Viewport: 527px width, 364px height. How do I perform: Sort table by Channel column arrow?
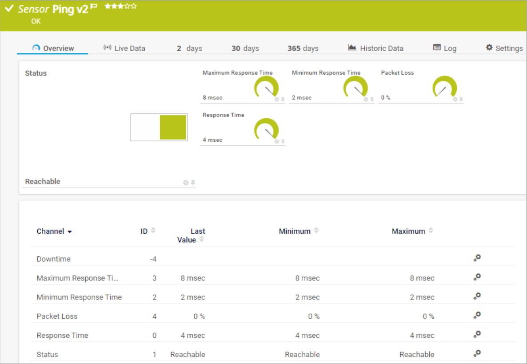coord(70,232)
